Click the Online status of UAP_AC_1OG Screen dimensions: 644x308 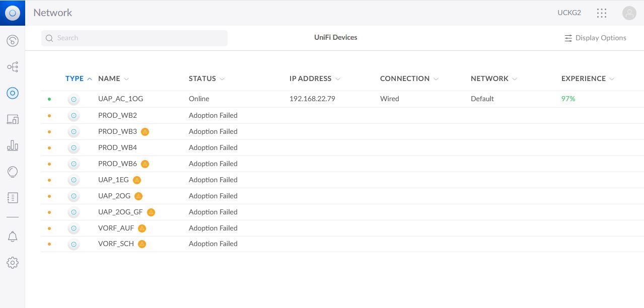point(199,99)
